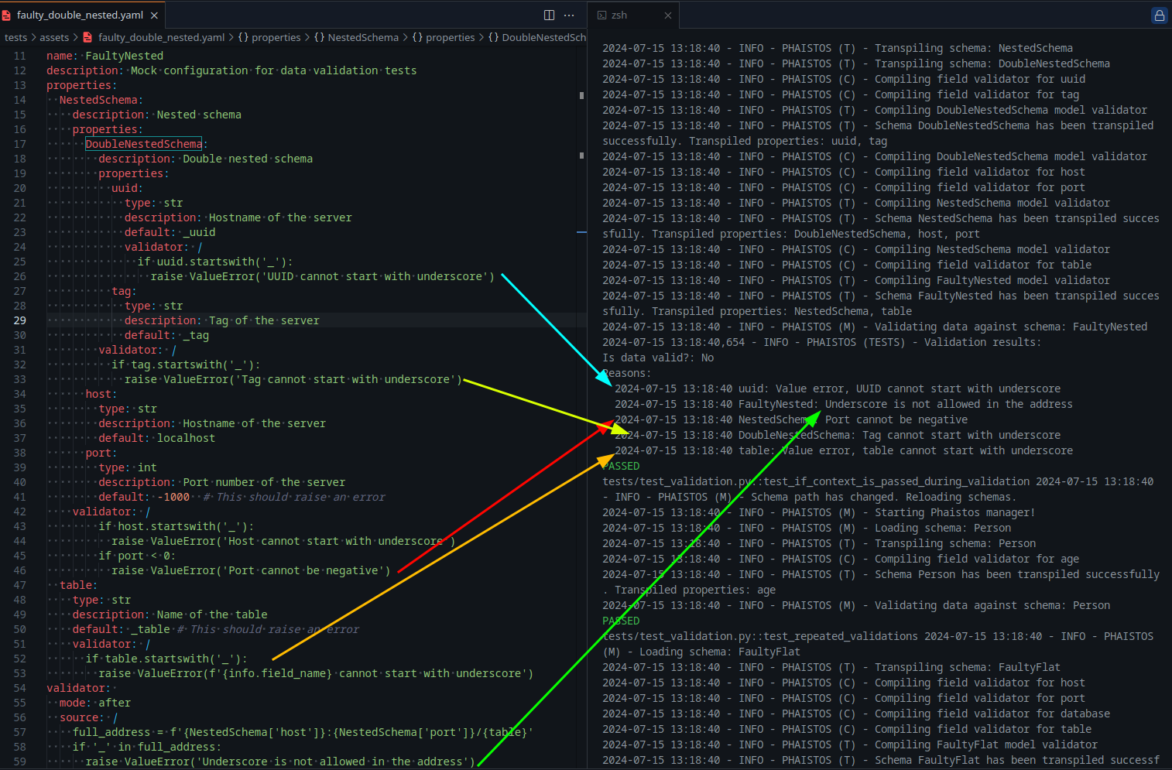Open the editor More Actions ellipsis menu
This screenshot has width=1172, height=770.
pos(569,15)
